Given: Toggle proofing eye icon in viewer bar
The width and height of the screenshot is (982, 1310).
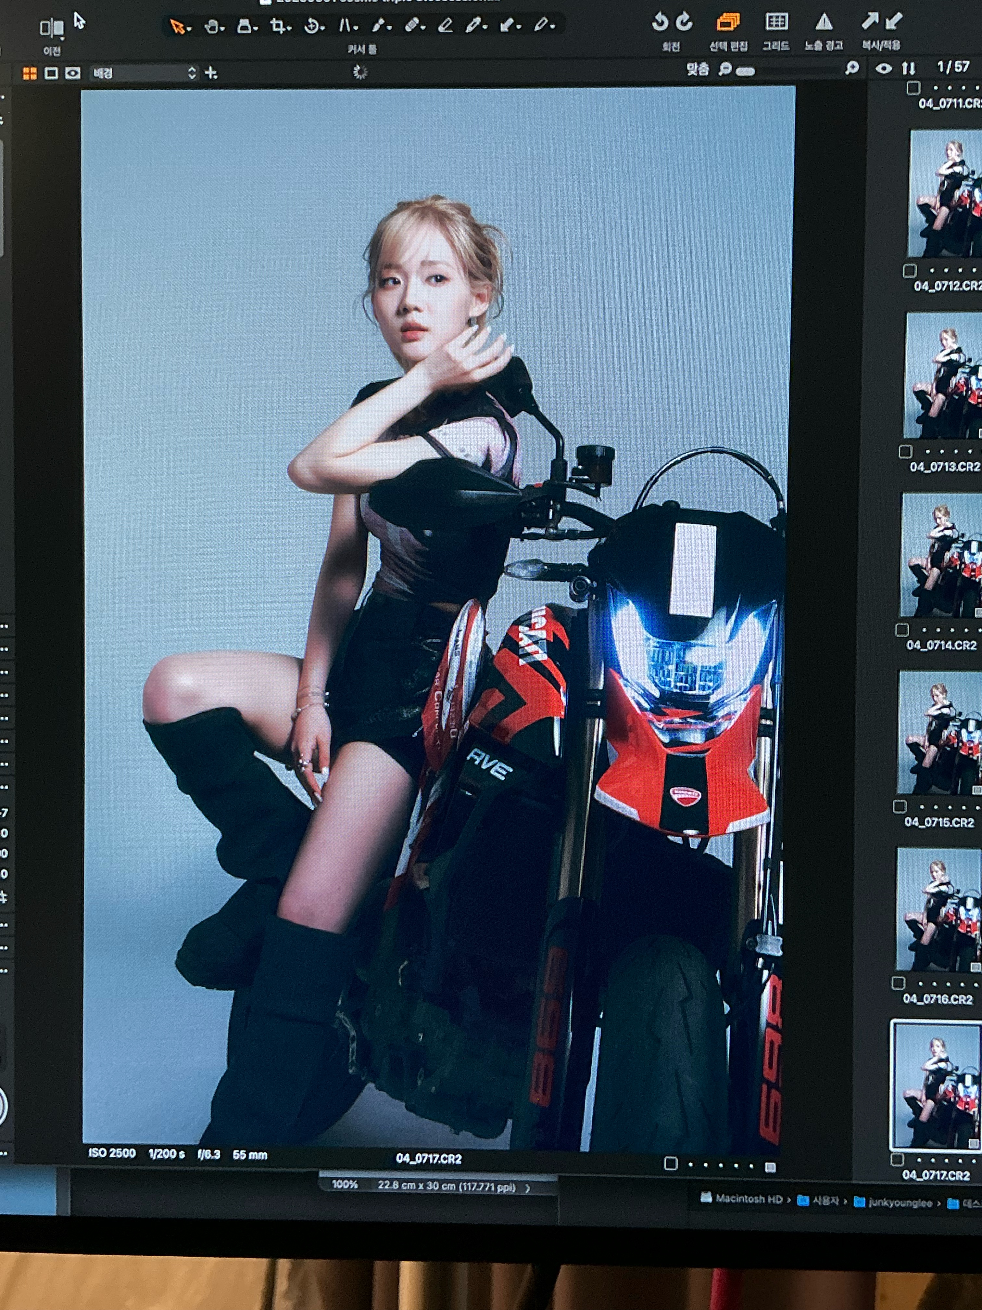Looking at the screenshot, I should point(72,73).
